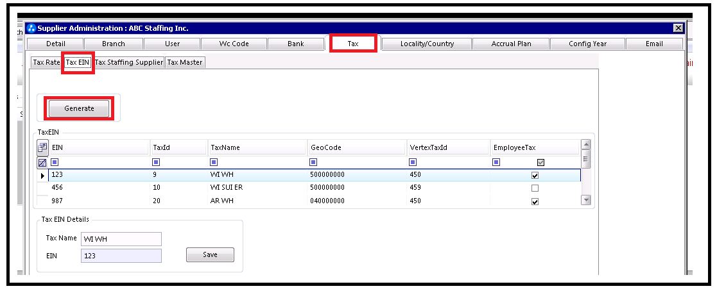Click the Save button

(210, 255)
